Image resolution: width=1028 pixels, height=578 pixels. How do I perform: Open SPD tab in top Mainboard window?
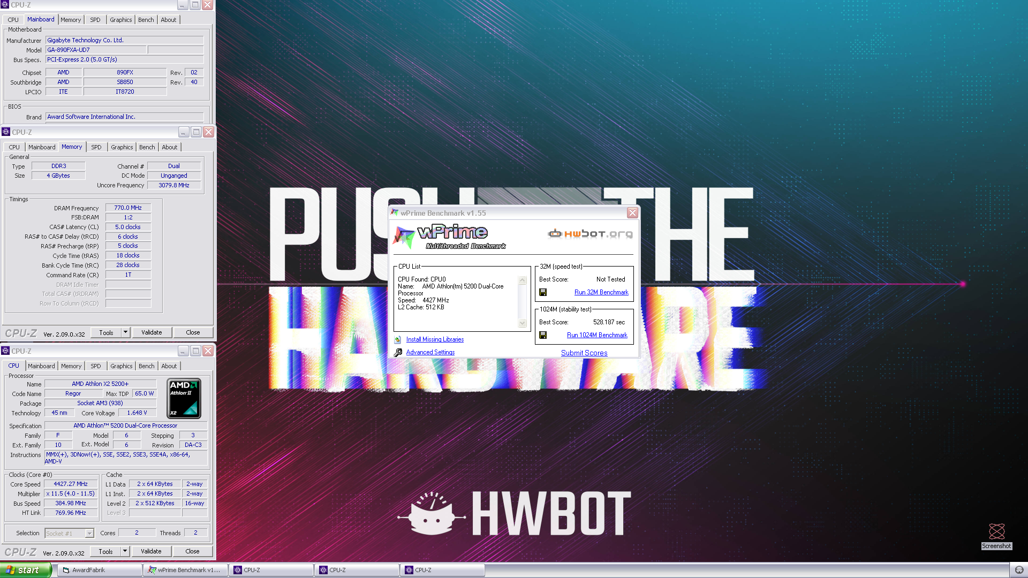(95, 20)
